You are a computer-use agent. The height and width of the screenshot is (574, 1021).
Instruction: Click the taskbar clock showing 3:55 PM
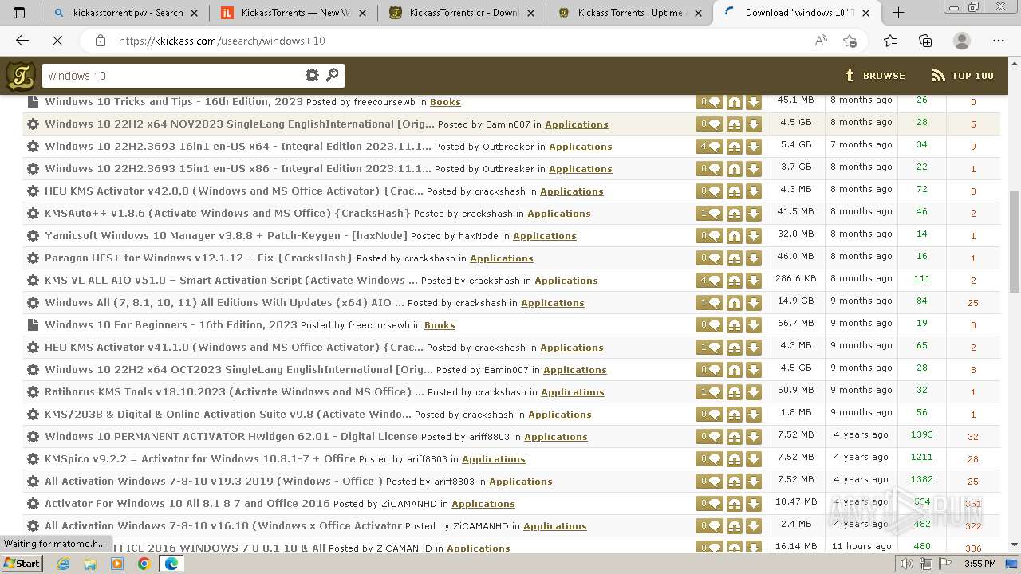tap(980, 564)
